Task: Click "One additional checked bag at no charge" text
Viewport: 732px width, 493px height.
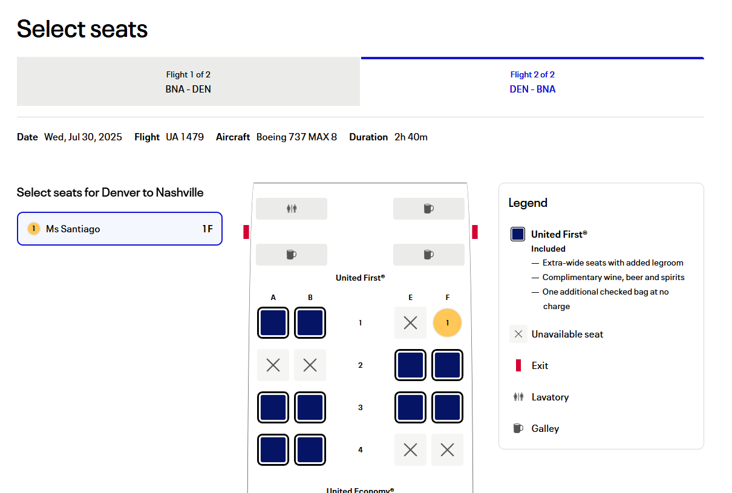Action: coord(606,299)
